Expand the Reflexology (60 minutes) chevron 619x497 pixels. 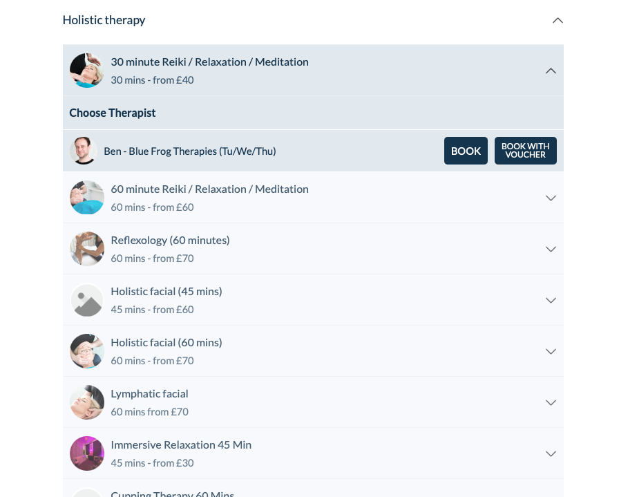[x=551, y=250]
